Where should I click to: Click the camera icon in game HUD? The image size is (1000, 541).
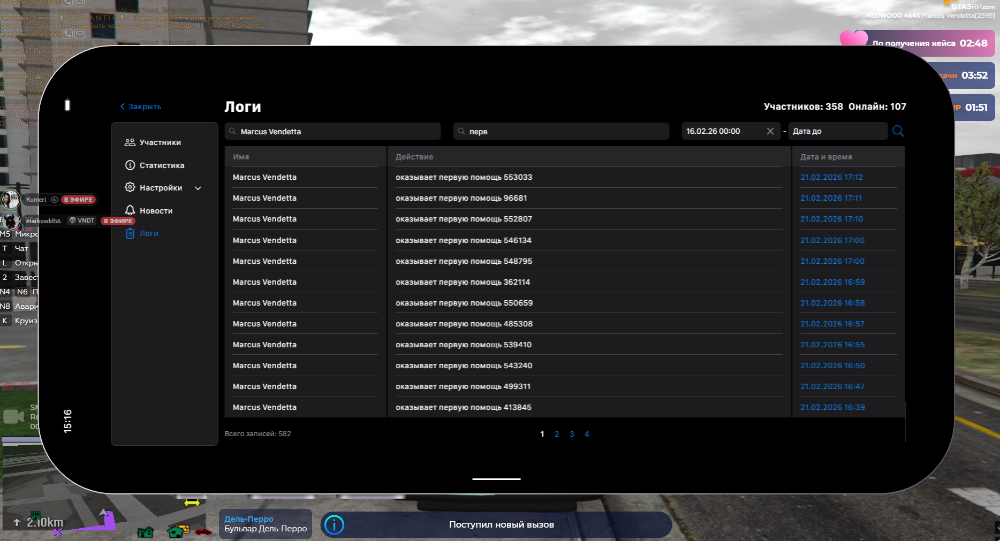click(x=13, y=416)
